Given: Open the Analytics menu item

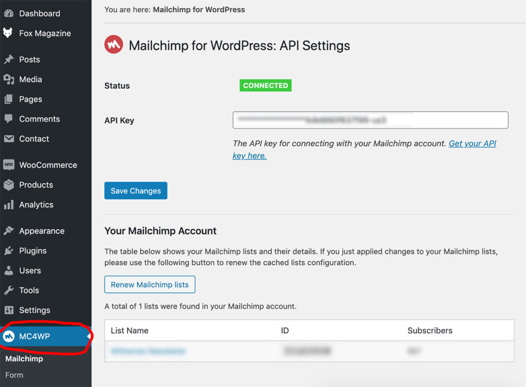Looking at the screenshot, I should [36, 205].
